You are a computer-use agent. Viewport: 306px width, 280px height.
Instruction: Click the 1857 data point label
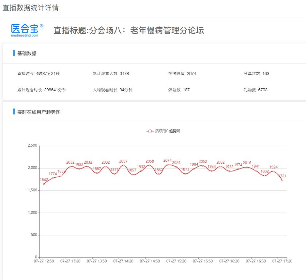132,170
